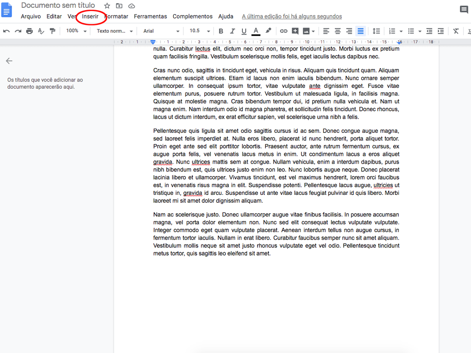
Task: Open the Ferramentas menu
Action: pos(150,17)
